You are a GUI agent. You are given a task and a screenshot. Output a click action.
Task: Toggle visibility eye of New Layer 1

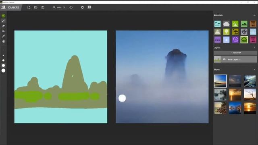tap(224, 59)
